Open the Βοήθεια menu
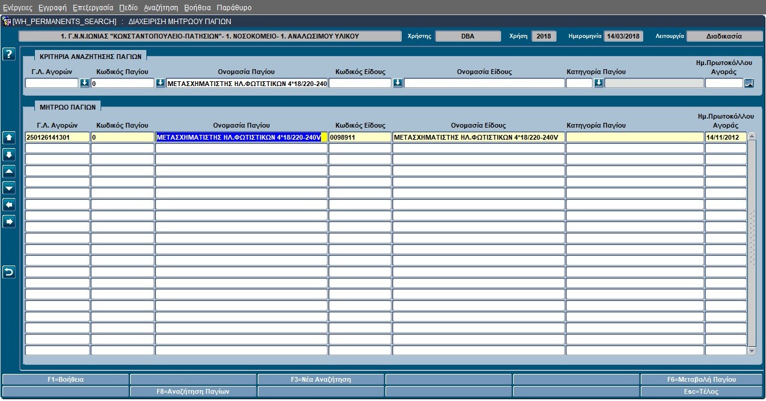This screenshot has height=401, width=766. (x=198, y=8)
